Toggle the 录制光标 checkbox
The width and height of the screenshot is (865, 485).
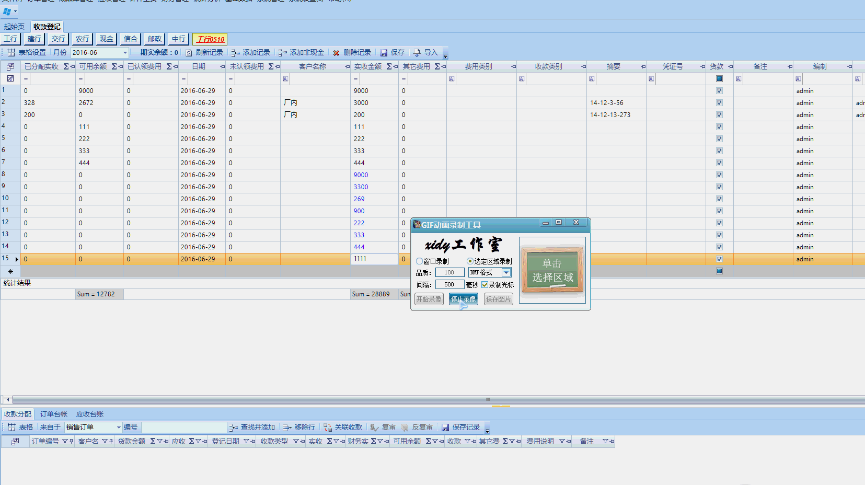[485, 285]
